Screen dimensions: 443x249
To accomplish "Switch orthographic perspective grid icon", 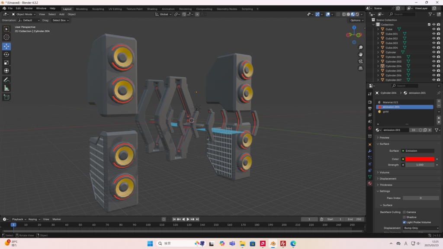I will click(x=360, y=68).
